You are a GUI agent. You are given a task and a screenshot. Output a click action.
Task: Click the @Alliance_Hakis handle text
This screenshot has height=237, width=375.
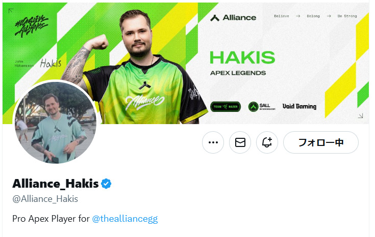point(45,199)
